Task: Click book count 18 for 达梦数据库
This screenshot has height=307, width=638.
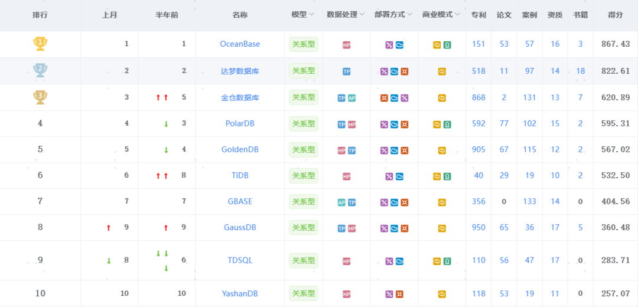Action: click(x=581, y=71)
